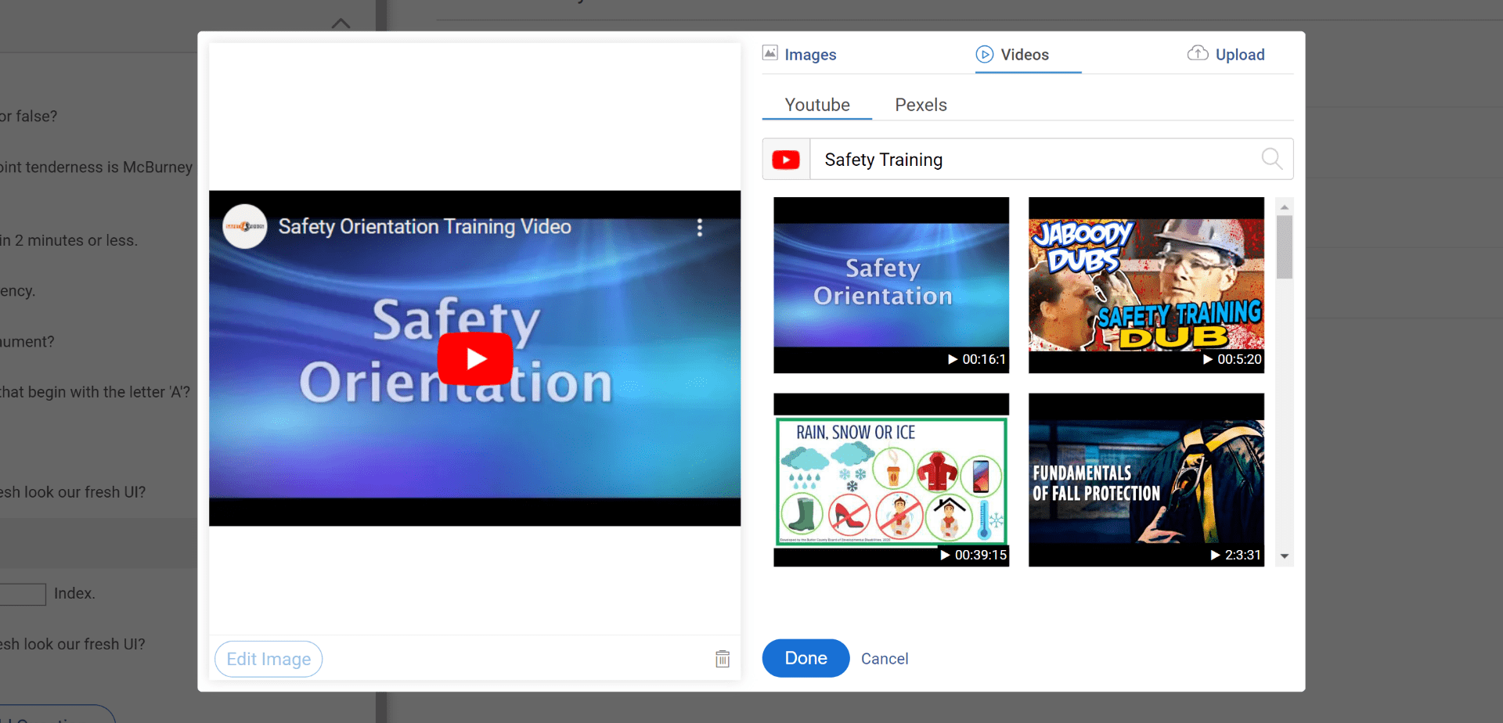Delete media using the trash icon
This screenshot has width=1503, height=723.
723,659
